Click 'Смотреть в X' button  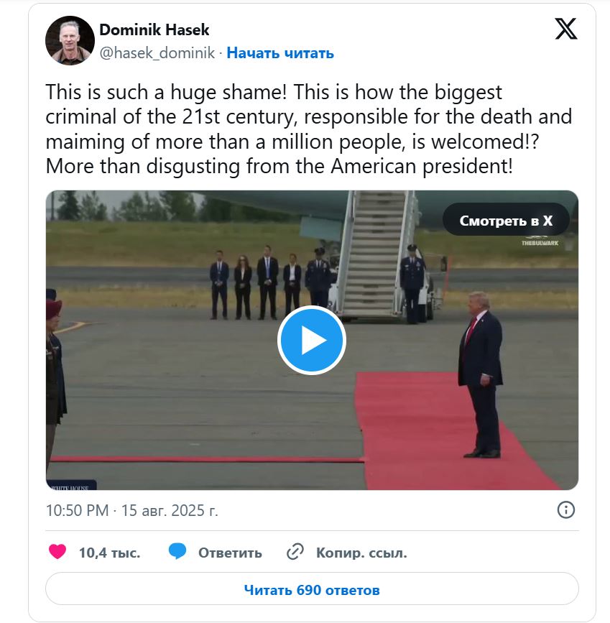coord(506,220)
